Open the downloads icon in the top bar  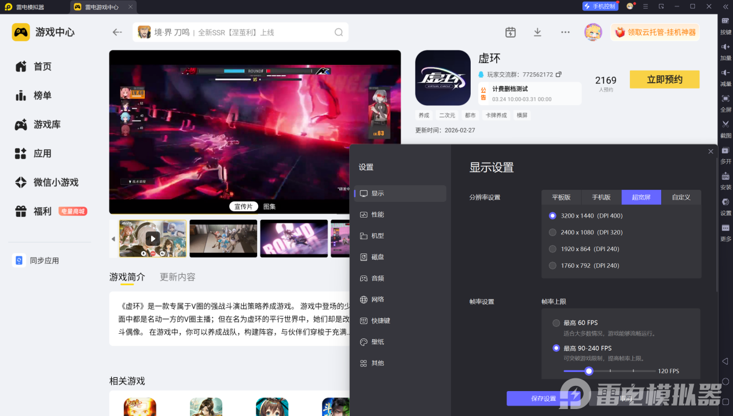click(537, 32)
